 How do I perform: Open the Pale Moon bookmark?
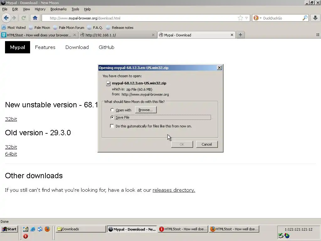(39, 28)
